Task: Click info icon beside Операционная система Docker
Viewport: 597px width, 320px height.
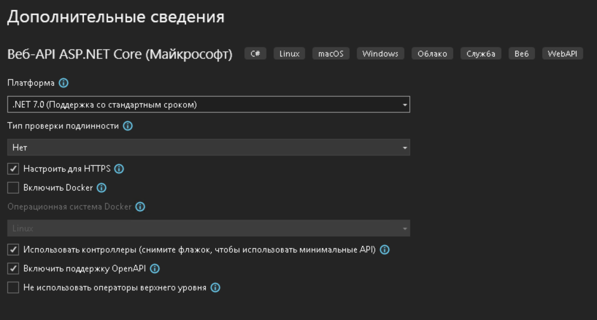Action: click(x=140, y=207)
